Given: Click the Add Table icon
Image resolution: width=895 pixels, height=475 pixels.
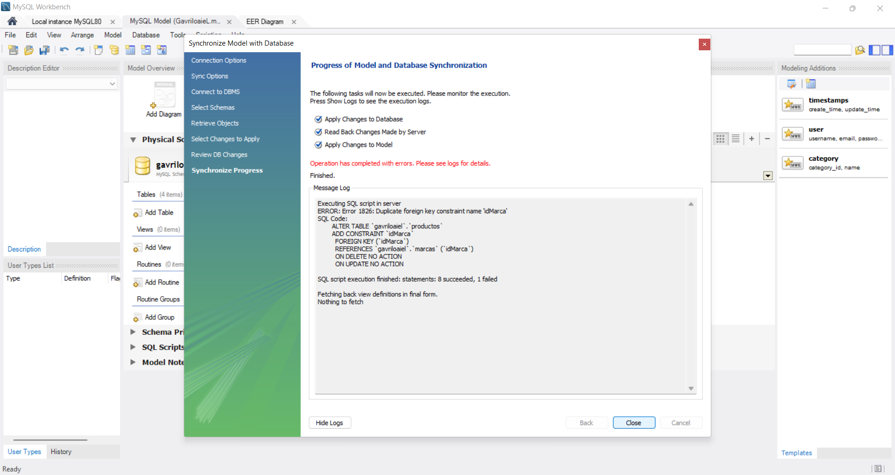Looking at the screenshot, I should [x=138, y=213].
